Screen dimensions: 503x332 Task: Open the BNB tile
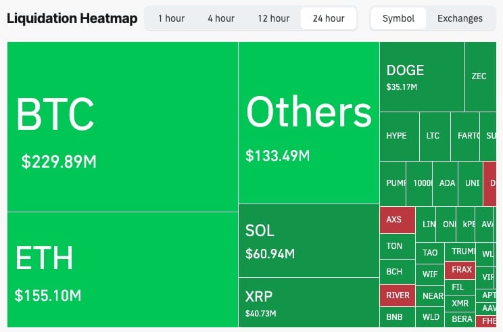coord(397,316)
